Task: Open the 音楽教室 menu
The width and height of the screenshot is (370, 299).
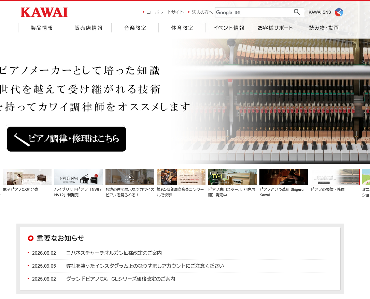Action: [x=135, y=28]
